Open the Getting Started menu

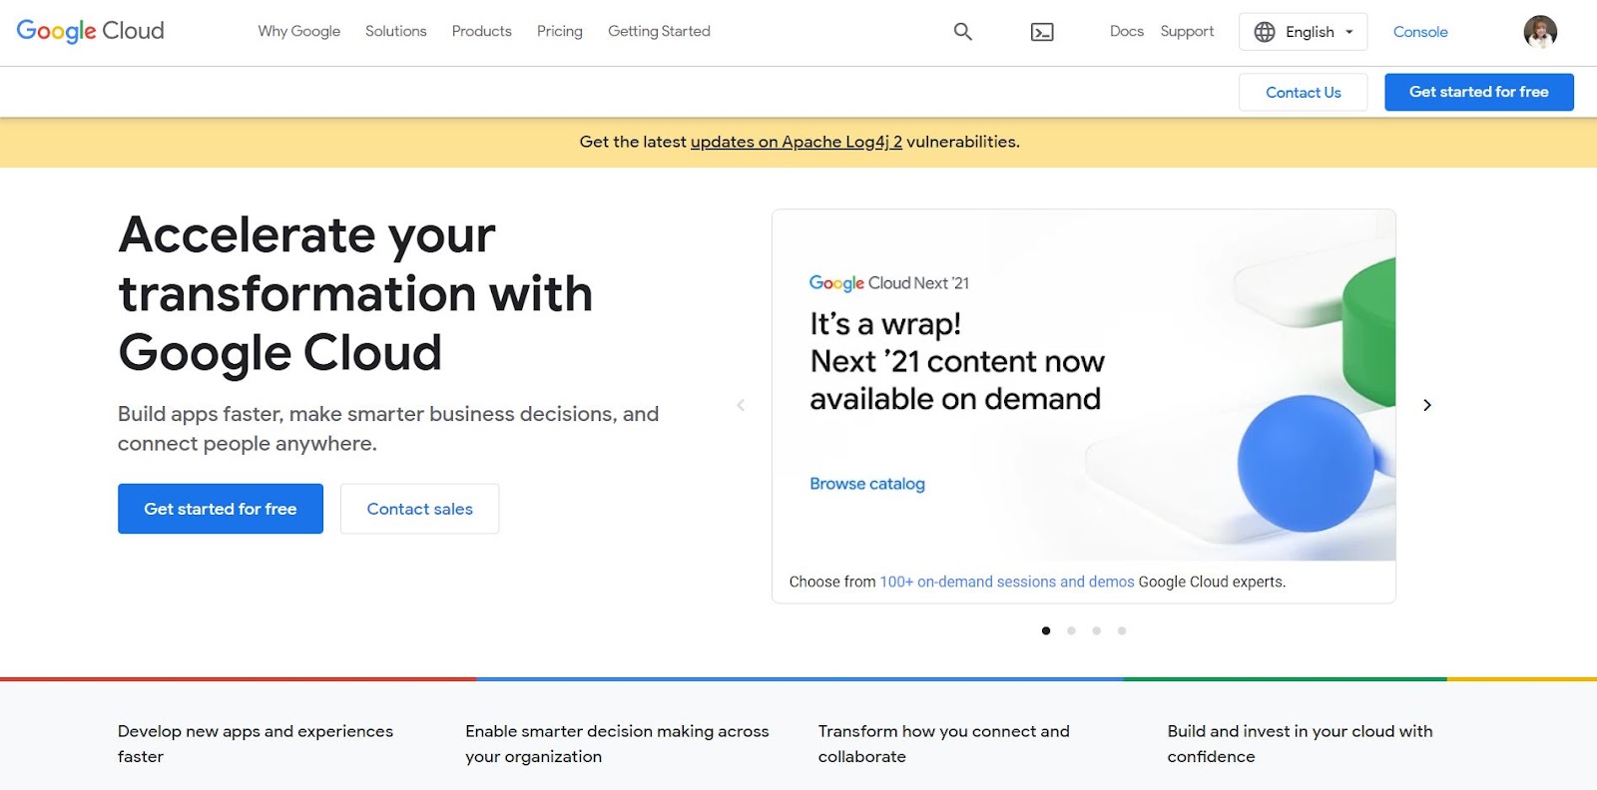pyautogui.click(x=660, y=32)
